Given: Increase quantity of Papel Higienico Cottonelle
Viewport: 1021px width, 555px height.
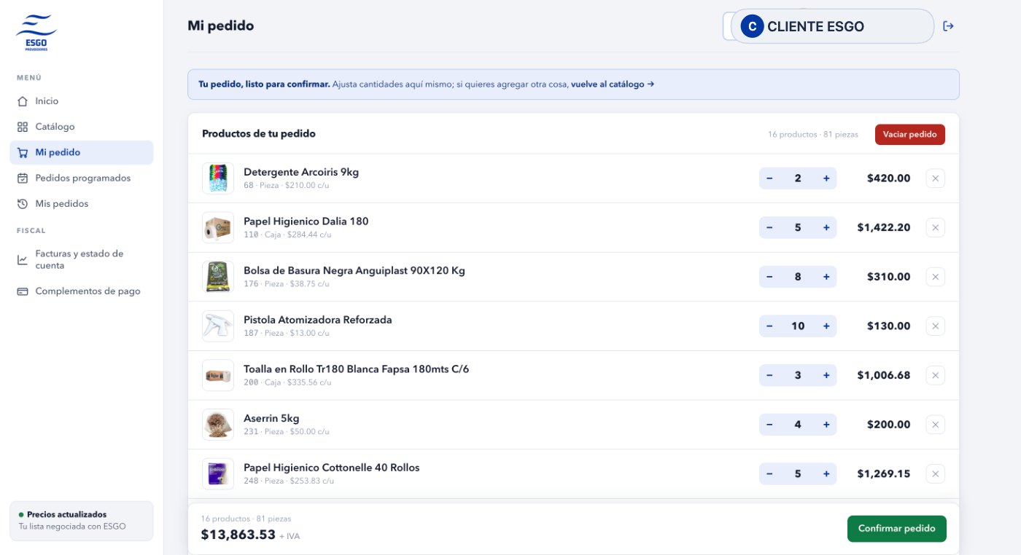Looking at the screenshot, I should (826, 474).
